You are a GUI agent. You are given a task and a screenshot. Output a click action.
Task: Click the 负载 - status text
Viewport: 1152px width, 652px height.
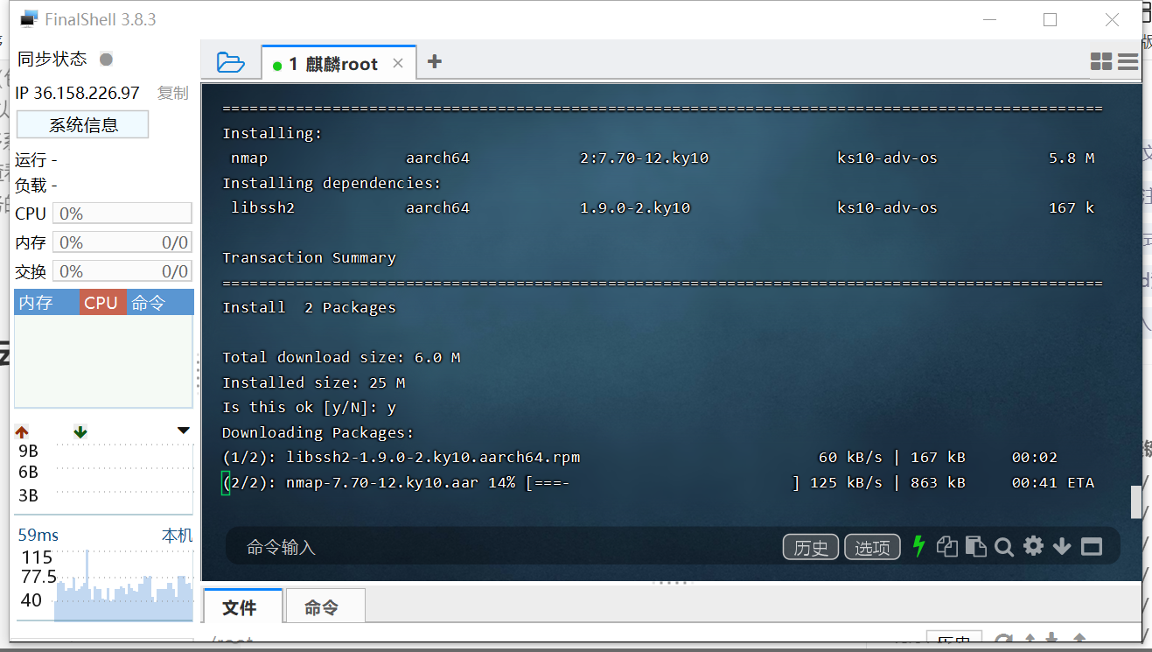tap(36, 186)
